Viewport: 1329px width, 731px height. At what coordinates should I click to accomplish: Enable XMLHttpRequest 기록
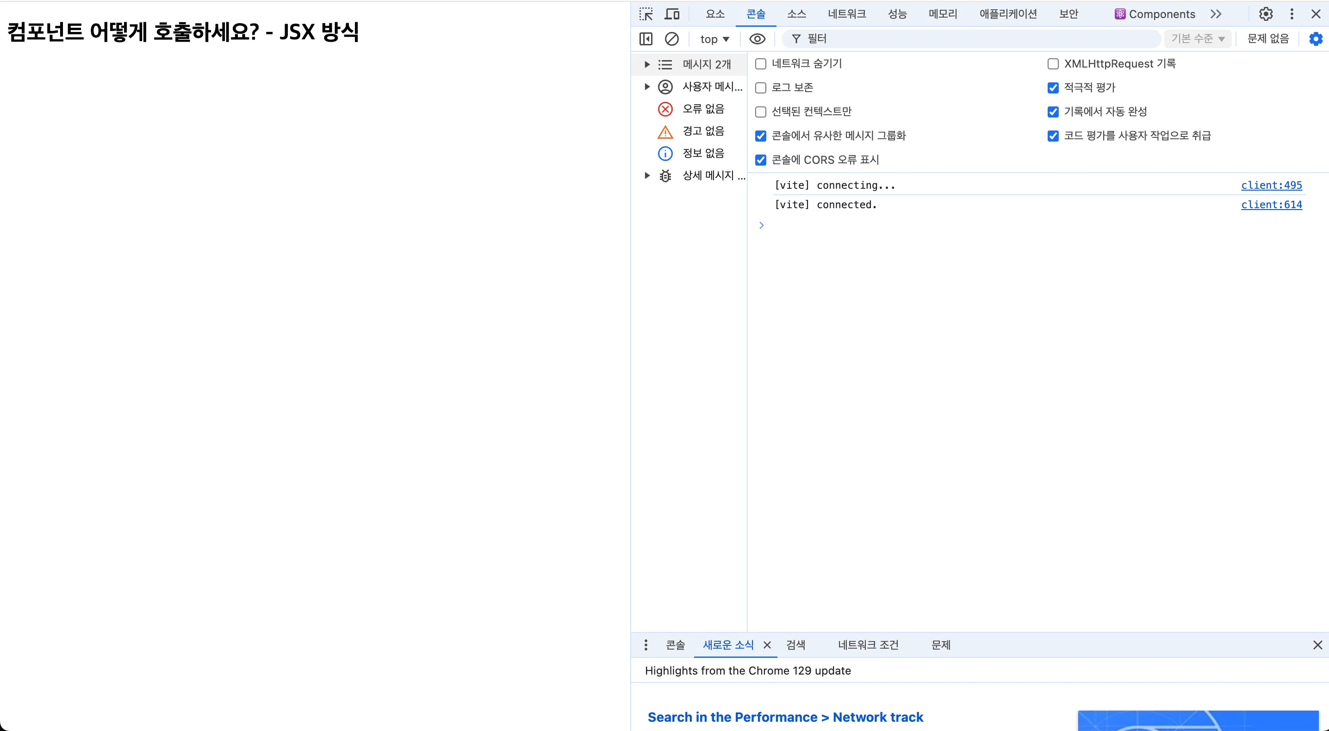tap(1053, 64)
